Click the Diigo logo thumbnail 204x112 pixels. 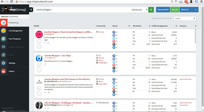[x=39, y=58]
